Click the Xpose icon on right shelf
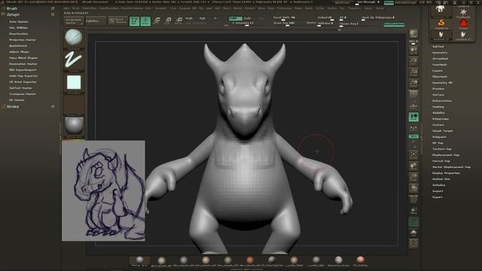Viewport: 482px width, 271px height. [x=413, y=243]
